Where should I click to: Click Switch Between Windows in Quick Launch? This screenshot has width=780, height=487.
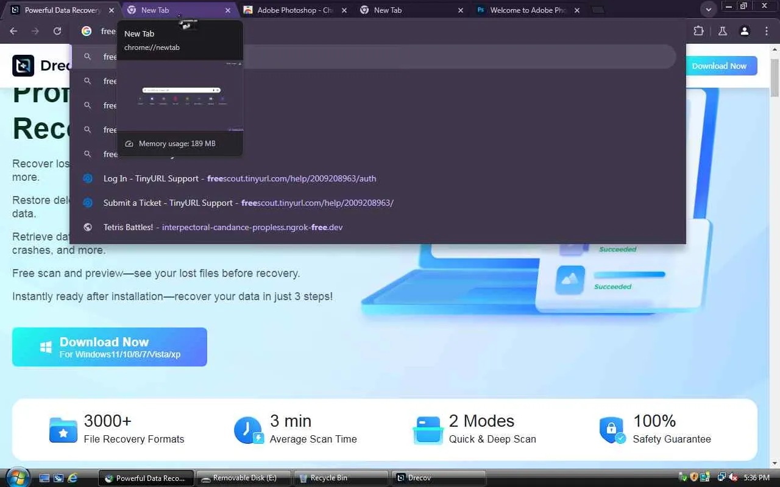pos(58,478)
